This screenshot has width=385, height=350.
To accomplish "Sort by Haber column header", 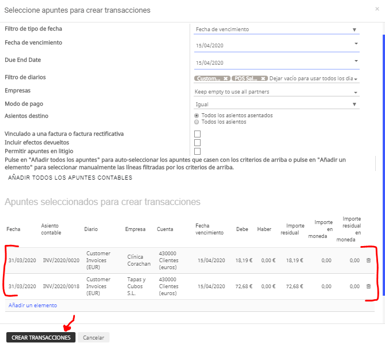I will [264, 229].
